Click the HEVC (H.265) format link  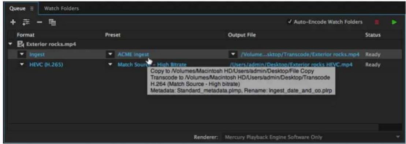pyautogui.click(x=46, y=65)
